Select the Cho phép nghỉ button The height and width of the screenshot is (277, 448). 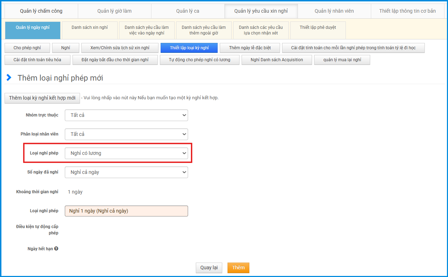click(x=27, y=48)
